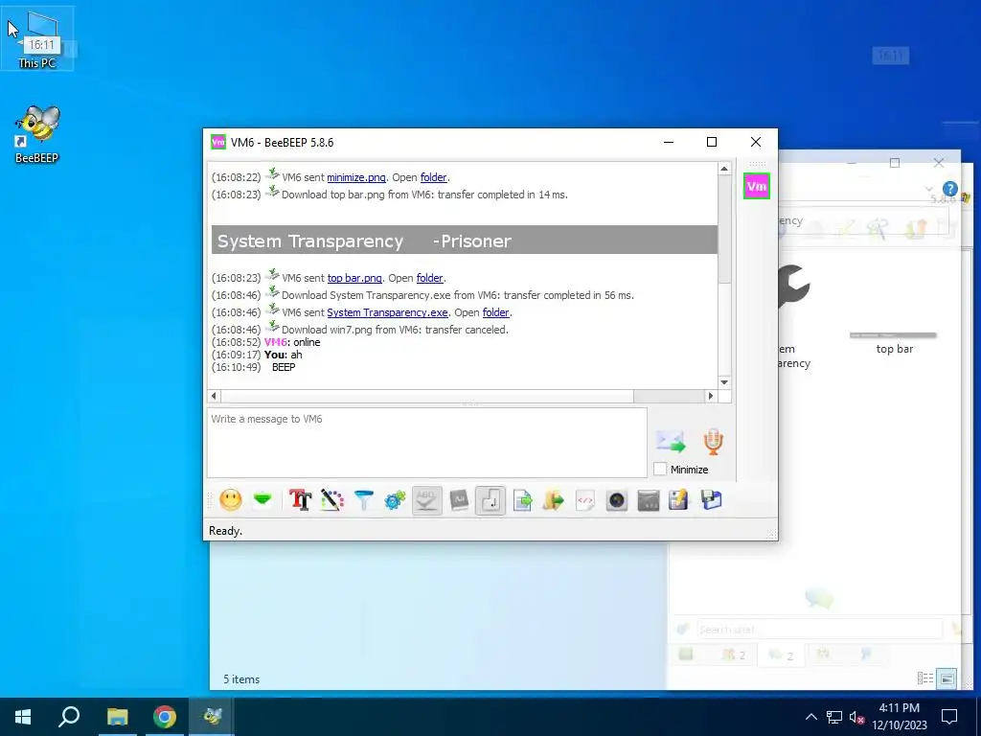Expand the ribbon chevron in Explorer window

coord(929,189)
